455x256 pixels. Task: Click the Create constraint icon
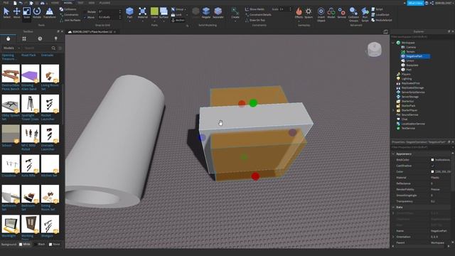pyautogui.click(x=235, y=11)
